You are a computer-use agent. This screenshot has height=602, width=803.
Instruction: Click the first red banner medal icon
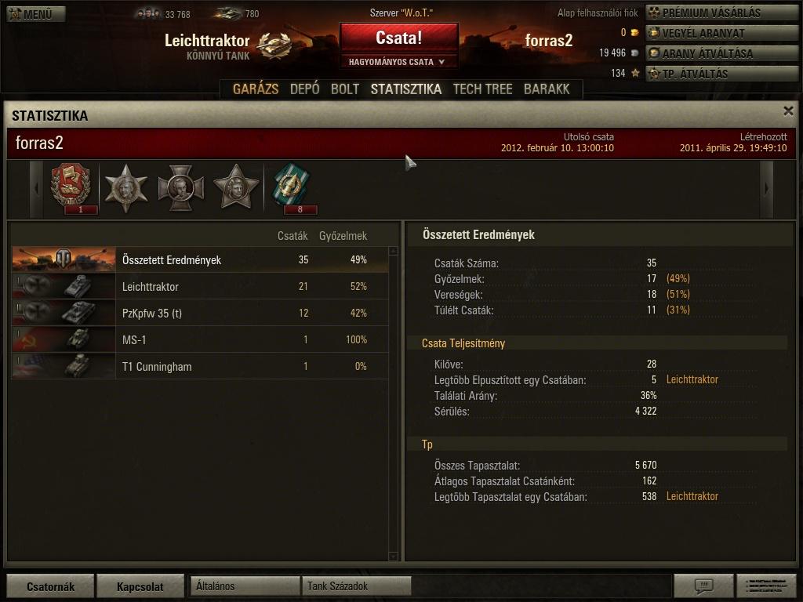coord(71,187)
